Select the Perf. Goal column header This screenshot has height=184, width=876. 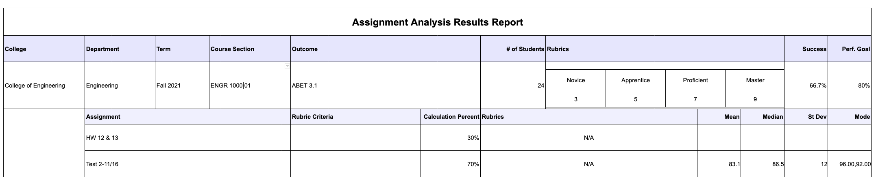coord(856,49)
